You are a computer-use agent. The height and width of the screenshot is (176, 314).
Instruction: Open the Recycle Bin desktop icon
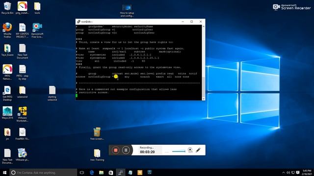(x=7, y=8)
